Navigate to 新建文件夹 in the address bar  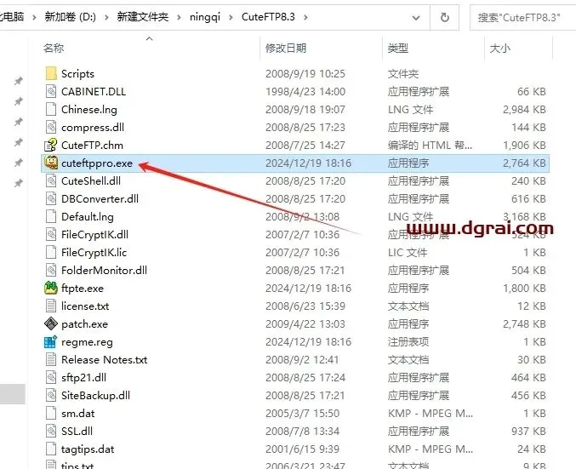[143, 17]
